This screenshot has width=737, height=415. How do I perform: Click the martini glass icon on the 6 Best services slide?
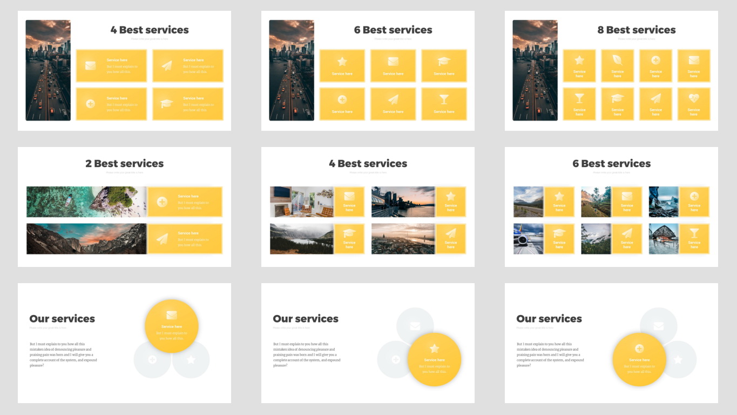point(444,99)
